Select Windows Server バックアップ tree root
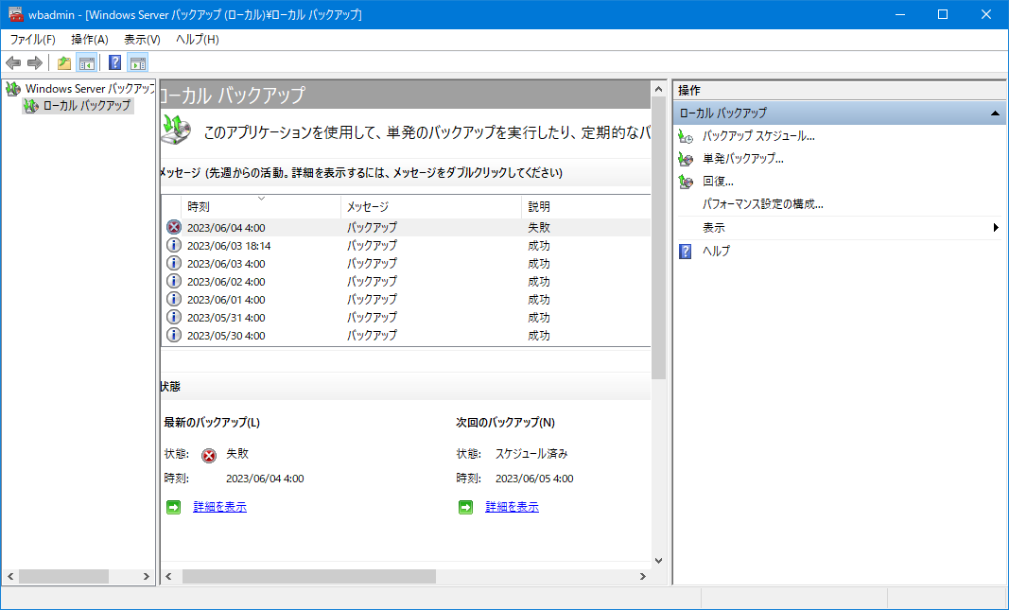 click(x=90, y=89)
